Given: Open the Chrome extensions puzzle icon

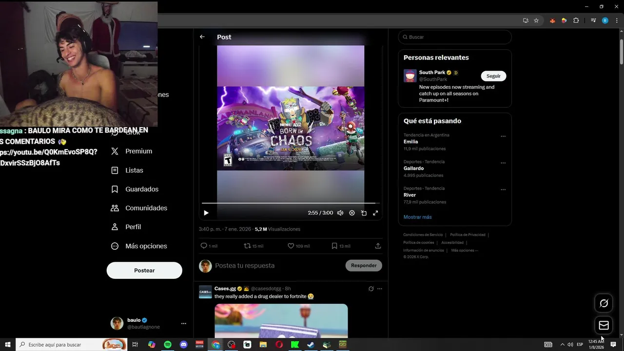Looking at the screenshot, I should pos(576,20).
